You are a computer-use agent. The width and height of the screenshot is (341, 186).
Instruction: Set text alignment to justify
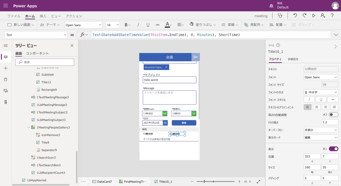(334, 107)
